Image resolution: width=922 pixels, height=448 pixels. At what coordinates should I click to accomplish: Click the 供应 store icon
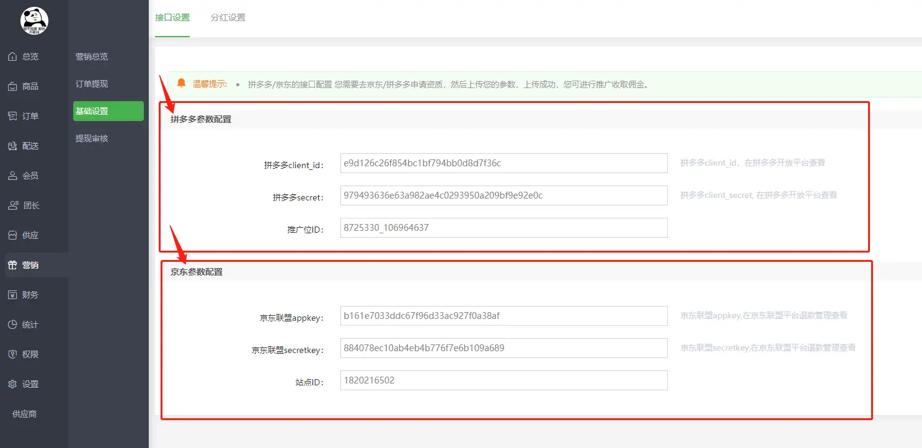12,235
